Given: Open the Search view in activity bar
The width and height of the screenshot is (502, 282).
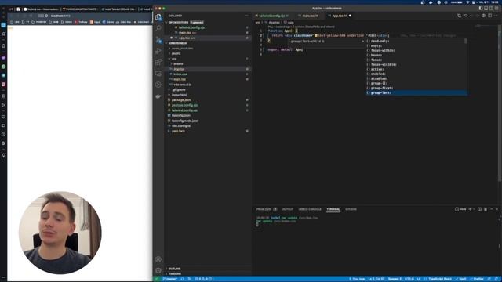Looking at the screenshot, I should click(158, 28).
